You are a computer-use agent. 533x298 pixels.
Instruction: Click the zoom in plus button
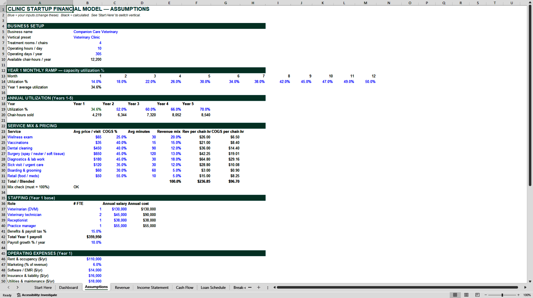point(518,295)
